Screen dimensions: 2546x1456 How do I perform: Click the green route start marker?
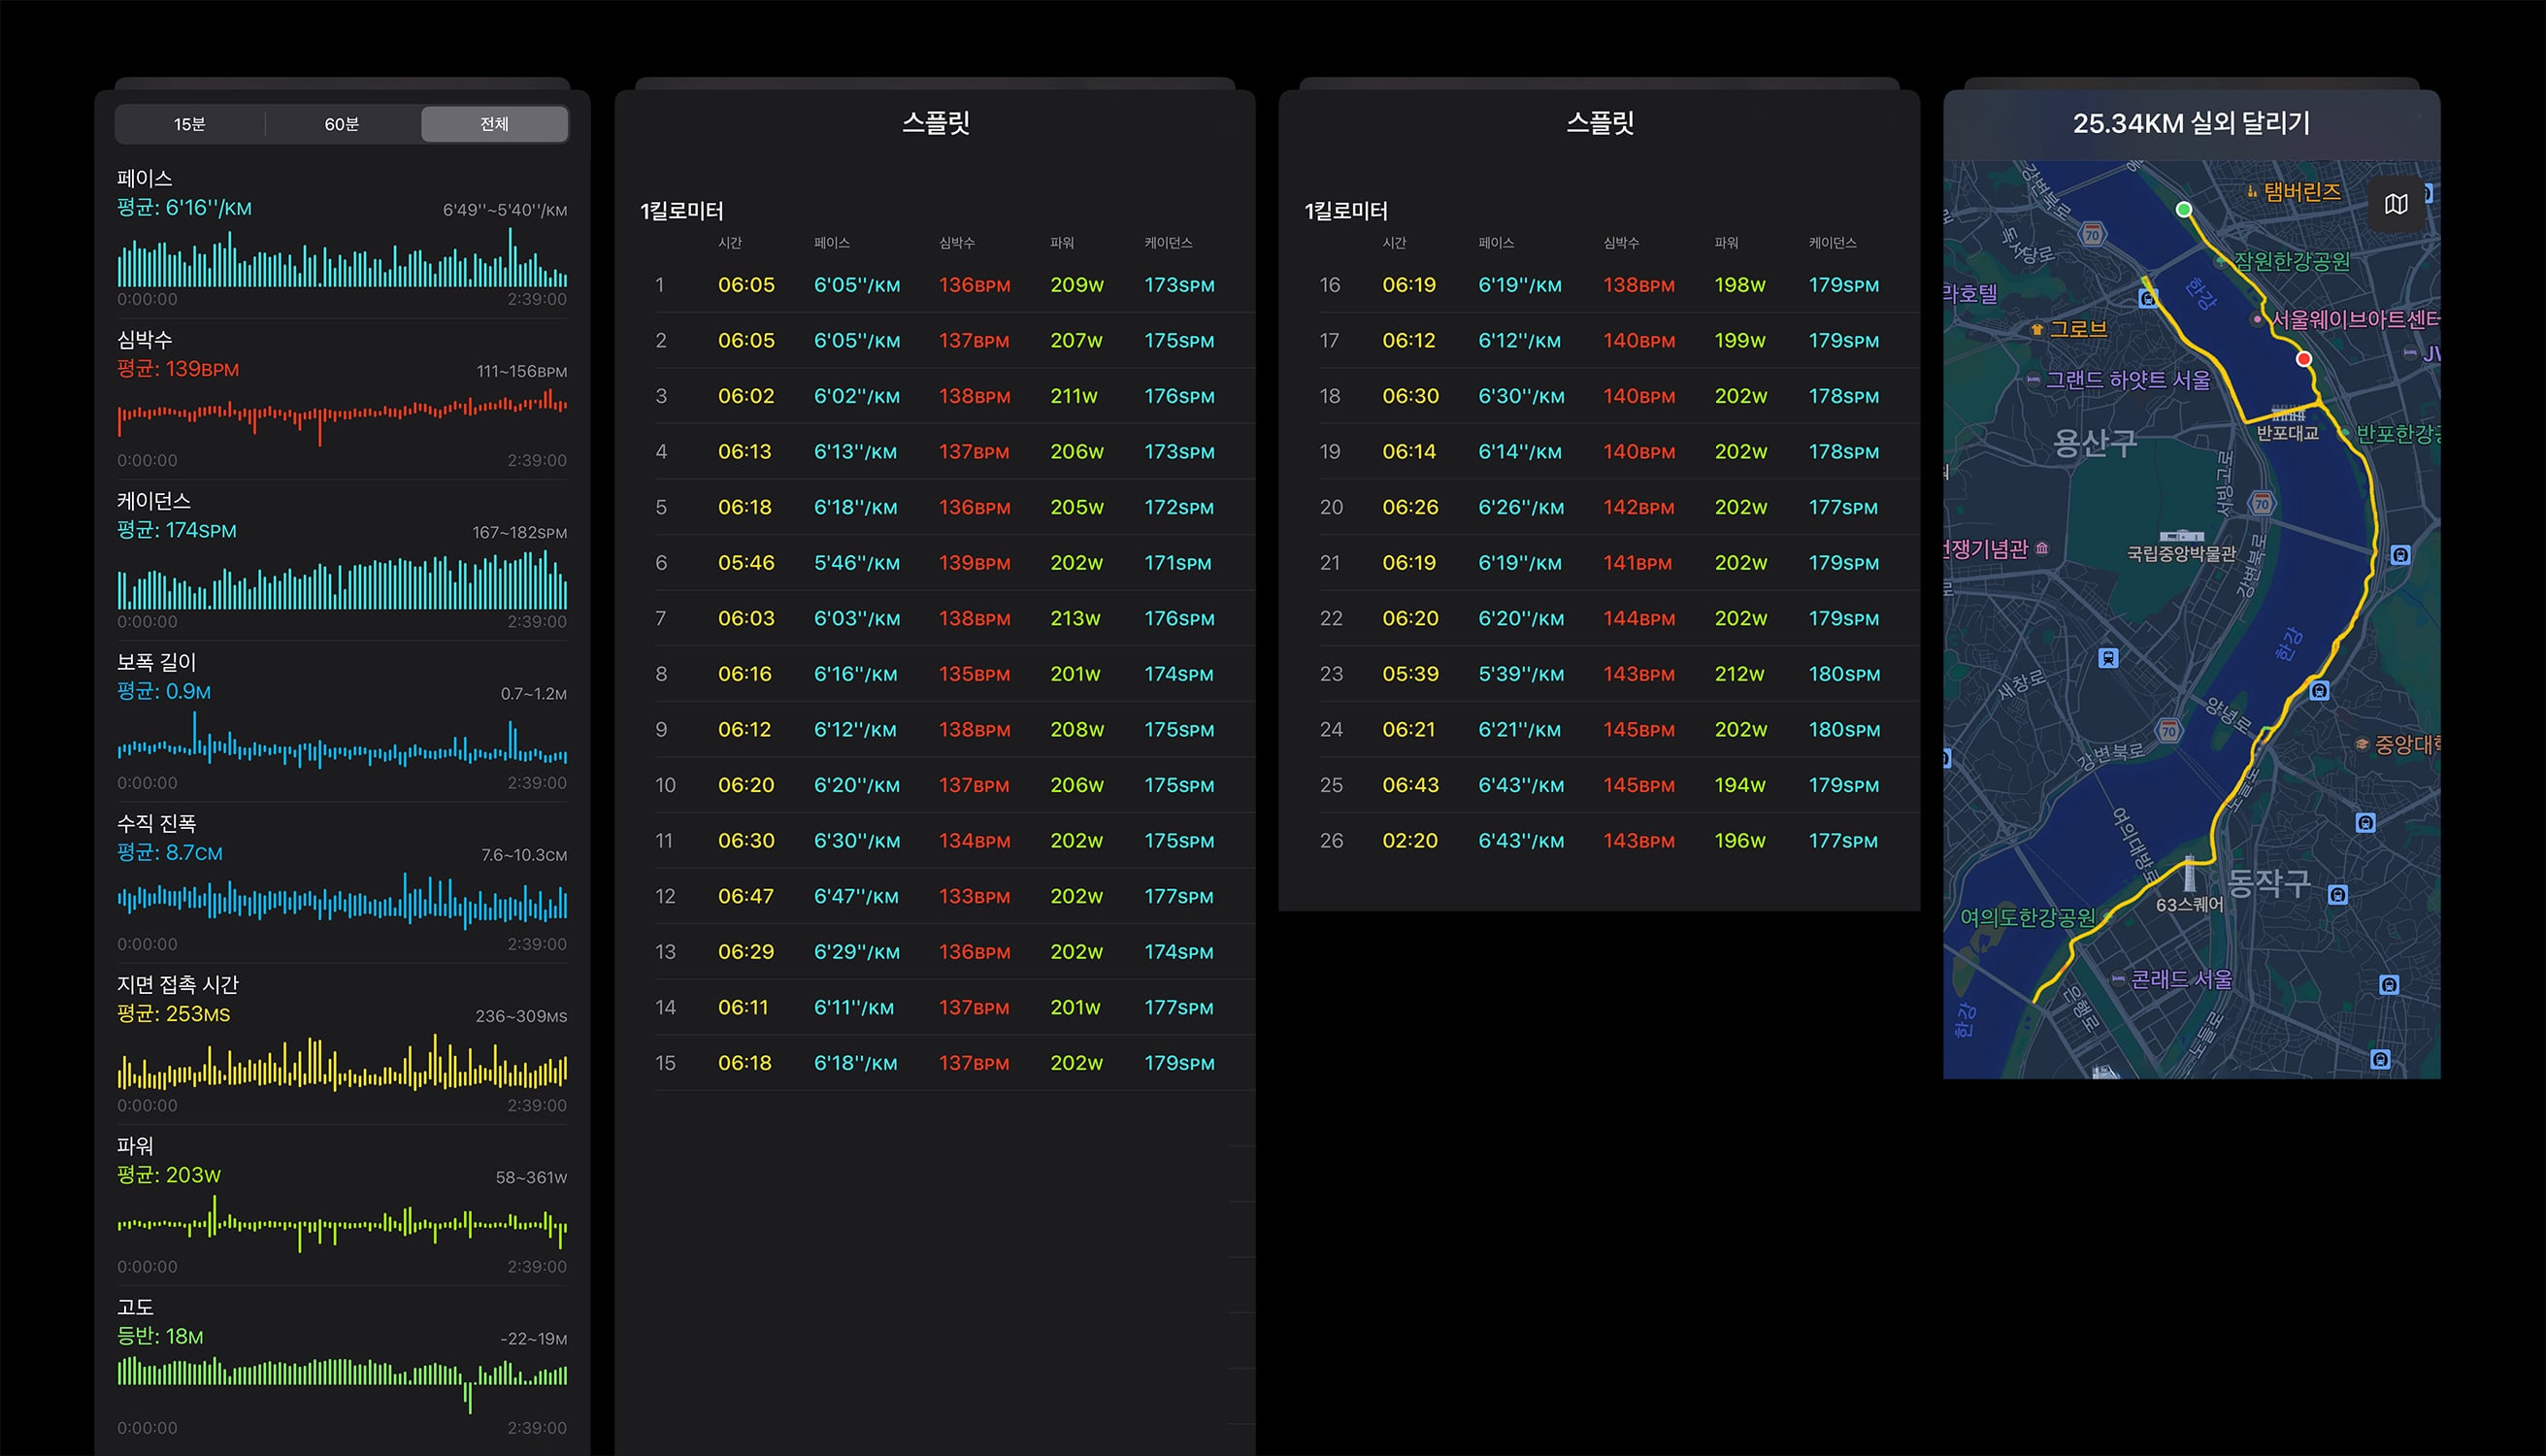(2184, 209)
